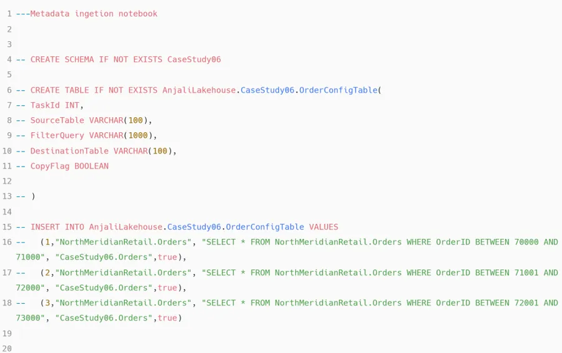
Task: Click 'AnjaliLakehouse' on line 6
Action: 199,90
